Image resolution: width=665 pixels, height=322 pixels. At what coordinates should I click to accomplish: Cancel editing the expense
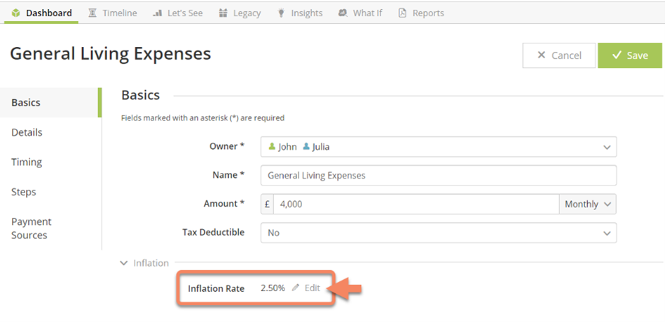click(x=558, y=55)
